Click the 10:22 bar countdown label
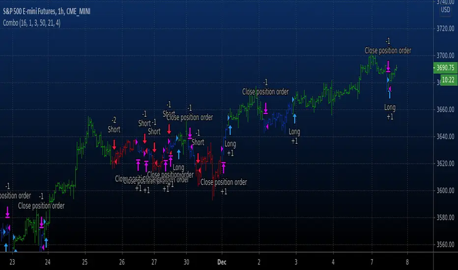 [448, 80]
